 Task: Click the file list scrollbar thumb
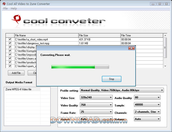[x=165, y=48]
